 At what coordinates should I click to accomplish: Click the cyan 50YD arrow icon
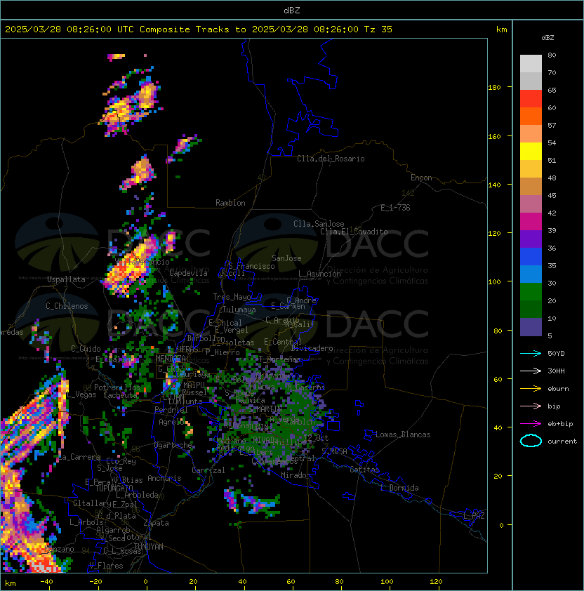click(531, 354)
